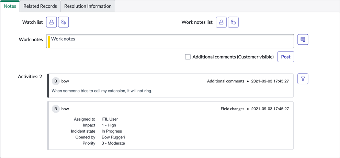Click the ITIL User value next to Assigned to
Image resolution: width=340 pixels, height=158 pixels.
coord(110,119)
